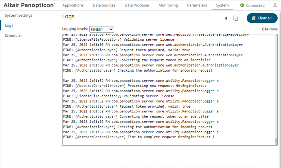The width and height of the screenshot is (281, 168).
Task: Open the user profile icon
Action: 275,5
